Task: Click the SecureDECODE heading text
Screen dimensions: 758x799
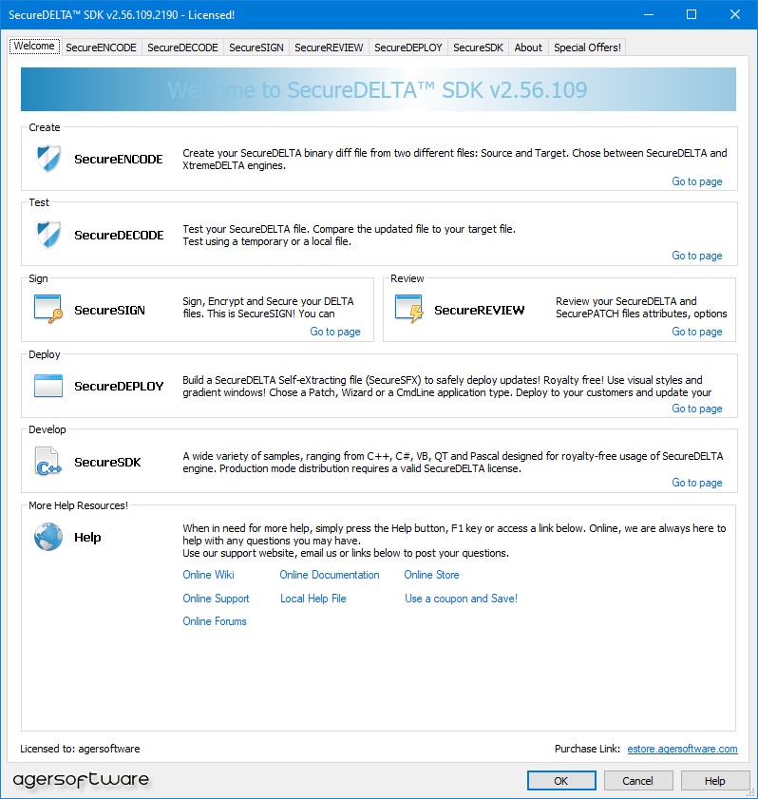Action: (x=119, y=235)
